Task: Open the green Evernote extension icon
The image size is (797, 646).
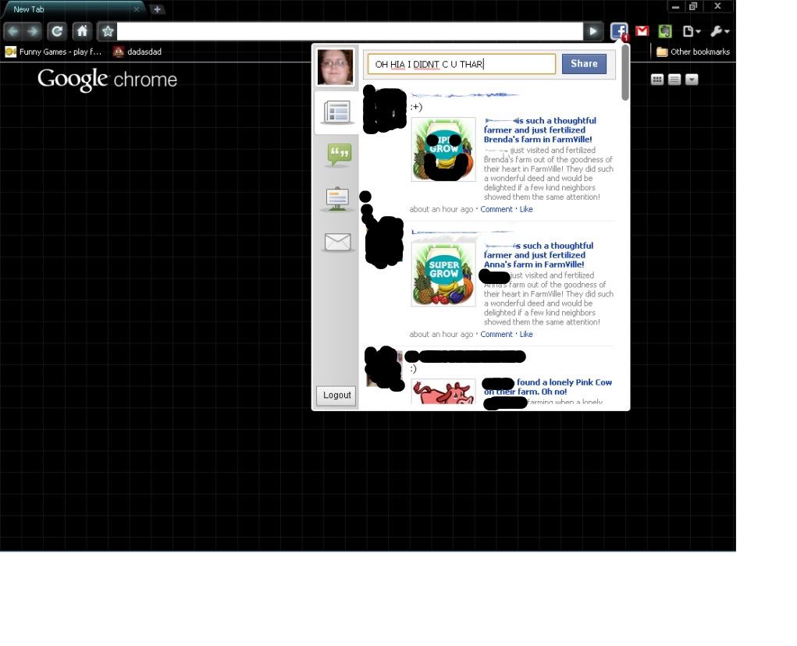Action: coord(665,31)
